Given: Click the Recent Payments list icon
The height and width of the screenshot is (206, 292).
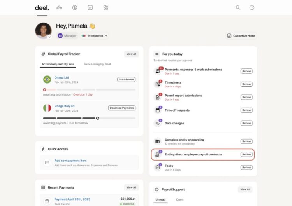Looking at the screenshot, I should [43, 187].
